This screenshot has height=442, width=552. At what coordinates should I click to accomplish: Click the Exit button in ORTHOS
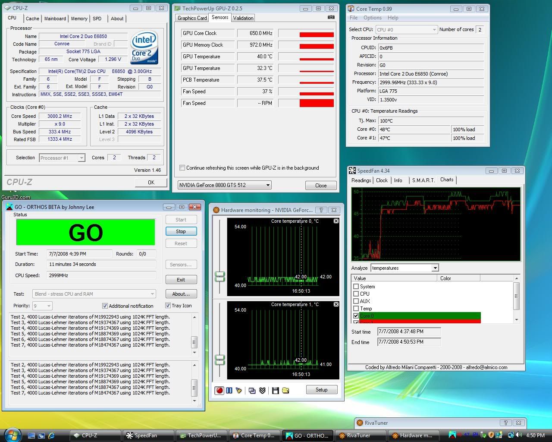tap(181, 280)
